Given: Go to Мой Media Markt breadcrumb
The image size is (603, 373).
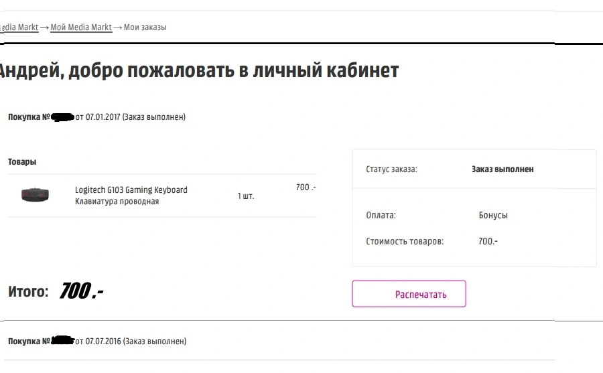Looking at the screenshot, I should [81, 27].
